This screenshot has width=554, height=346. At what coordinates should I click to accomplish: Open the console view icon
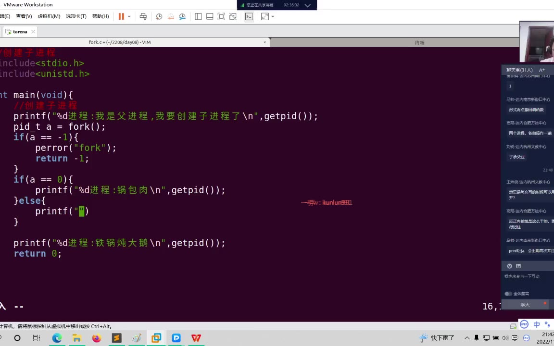pyautogui.click(x=249, y=16)
